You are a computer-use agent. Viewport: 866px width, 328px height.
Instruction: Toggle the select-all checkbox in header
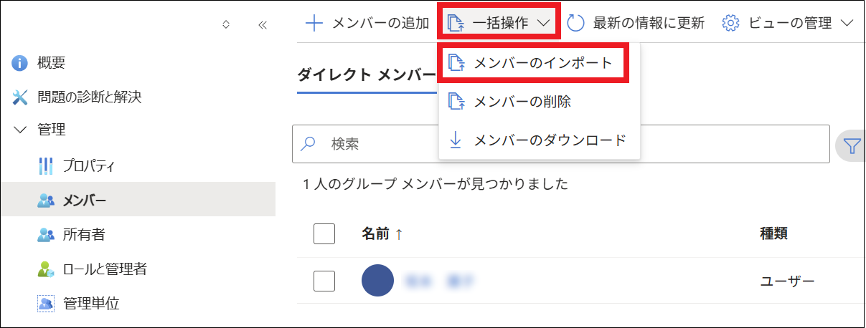(324, 233)
